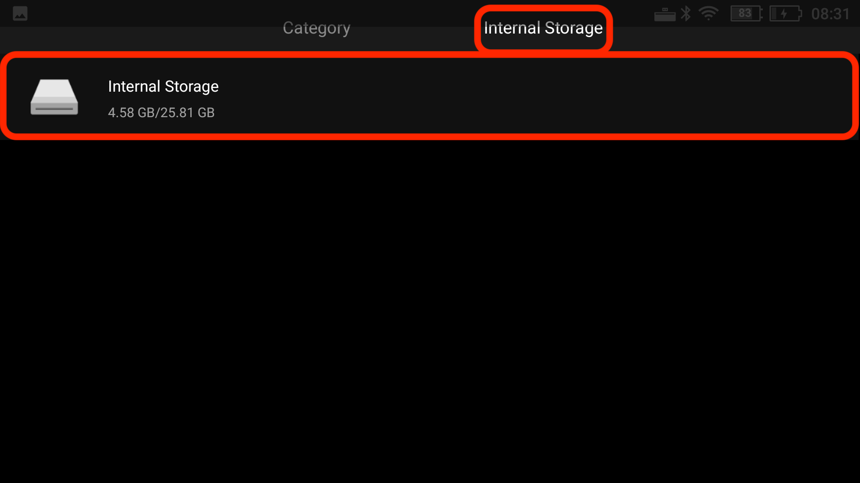Click the drive icon for Internal Storage

point(54,97)
